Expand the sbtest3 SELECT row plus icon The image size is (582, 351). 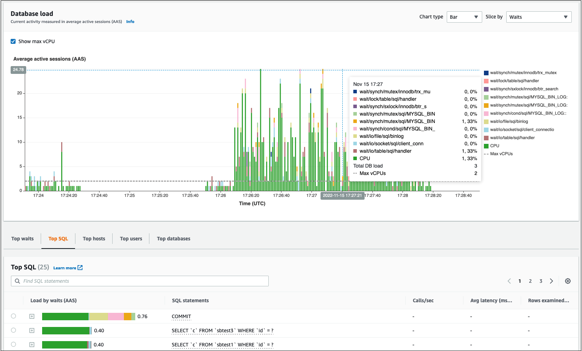coord(32,330)
